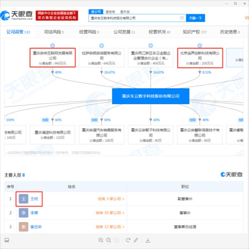This screenshot has height=249, width=249.
Task: Click the 职位 column header
Action: tap(185, 187)
